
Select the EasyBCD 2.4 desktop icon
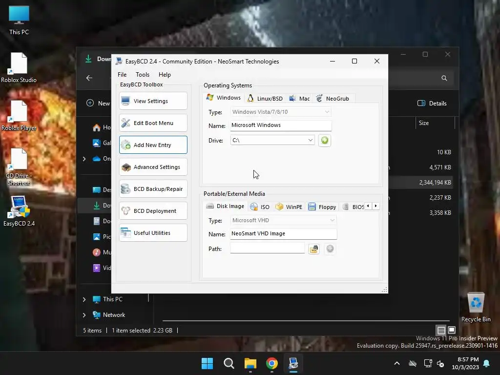tap(19, 211)
